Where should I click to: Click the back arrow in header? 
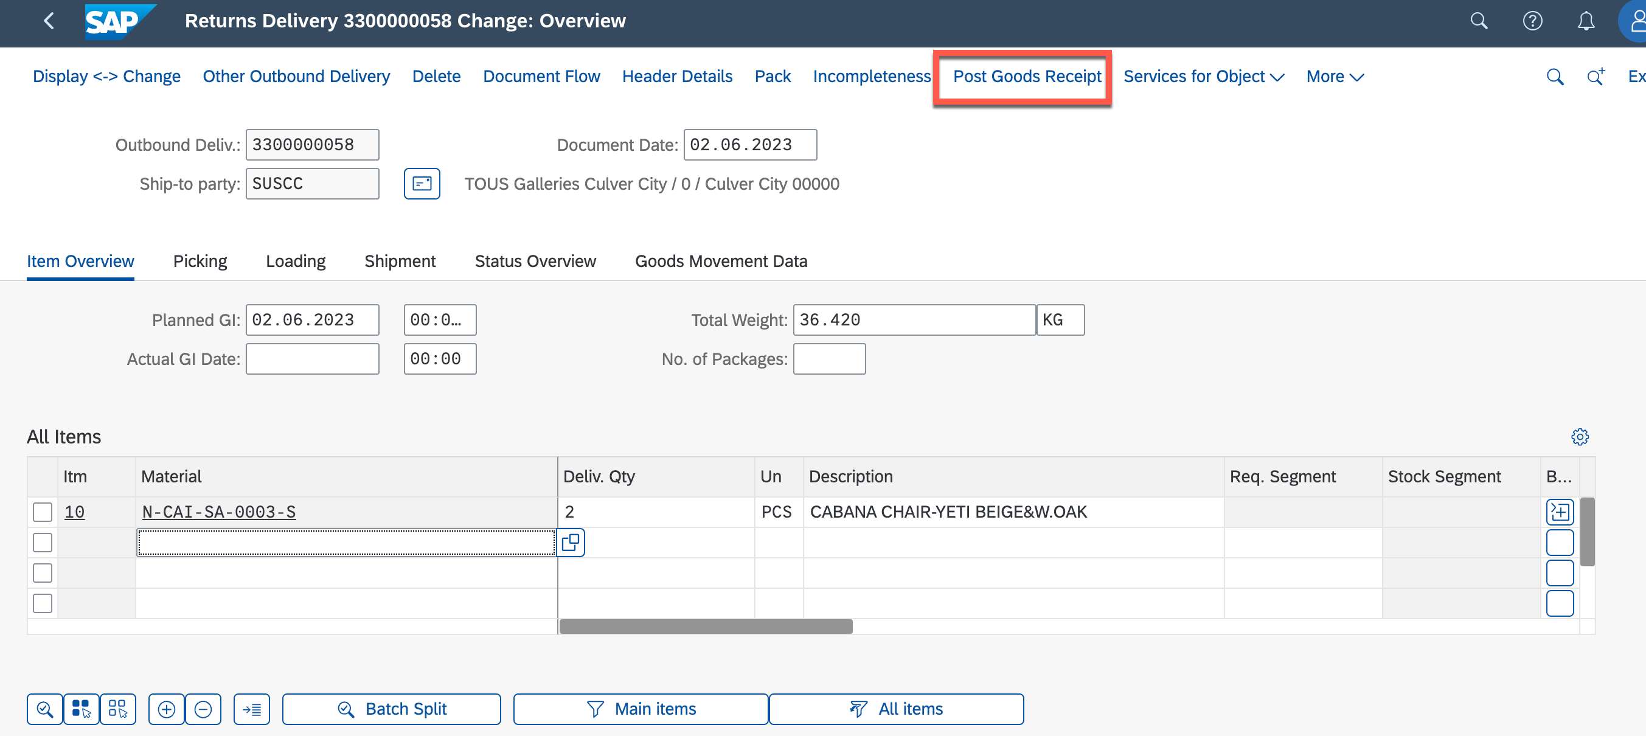(x=49, y=21)
